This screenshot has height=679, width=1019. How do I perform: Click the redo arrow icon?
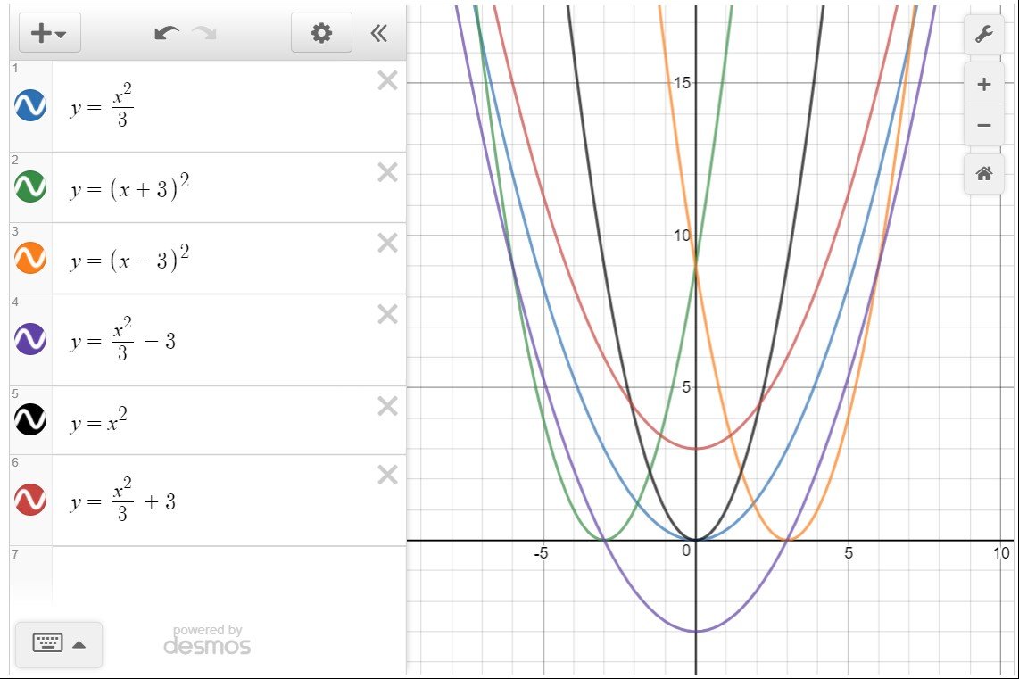[203, 32]
